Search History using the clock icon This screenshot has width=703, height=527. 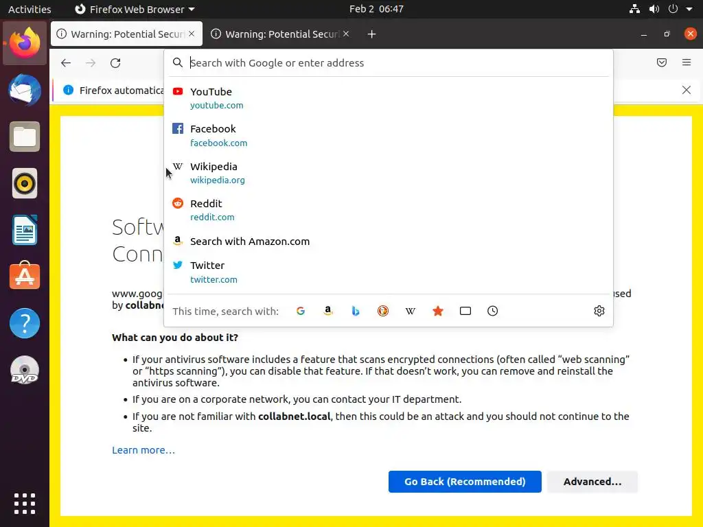point(493,311)
